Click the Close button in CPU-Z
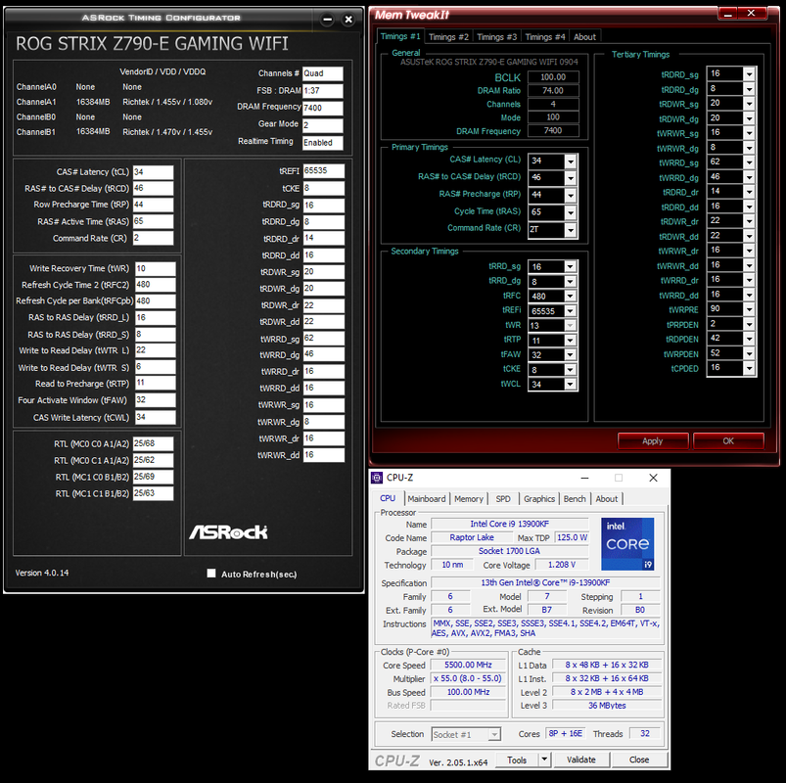This screenshot has height=783, width=786. 639,760
